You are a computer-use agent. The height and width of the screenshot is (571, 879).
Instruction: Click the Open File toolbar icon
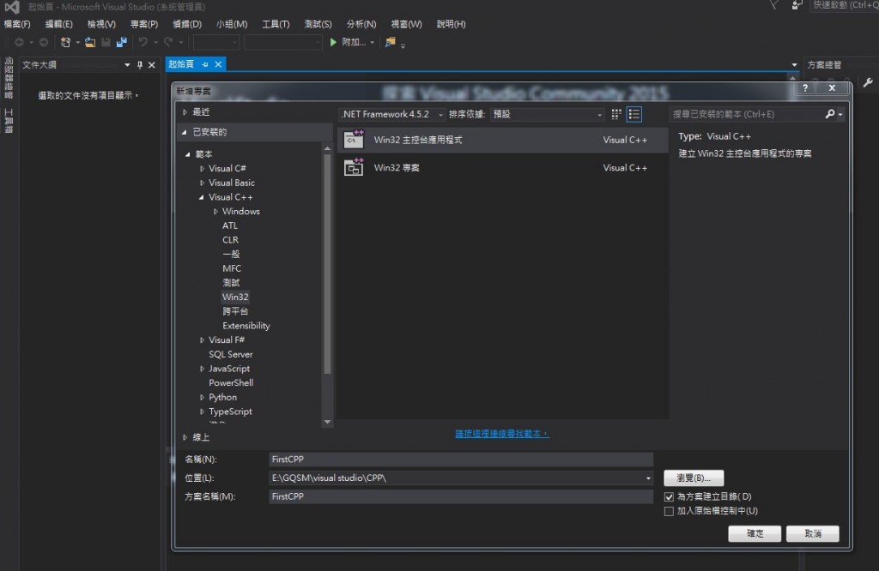89,42
